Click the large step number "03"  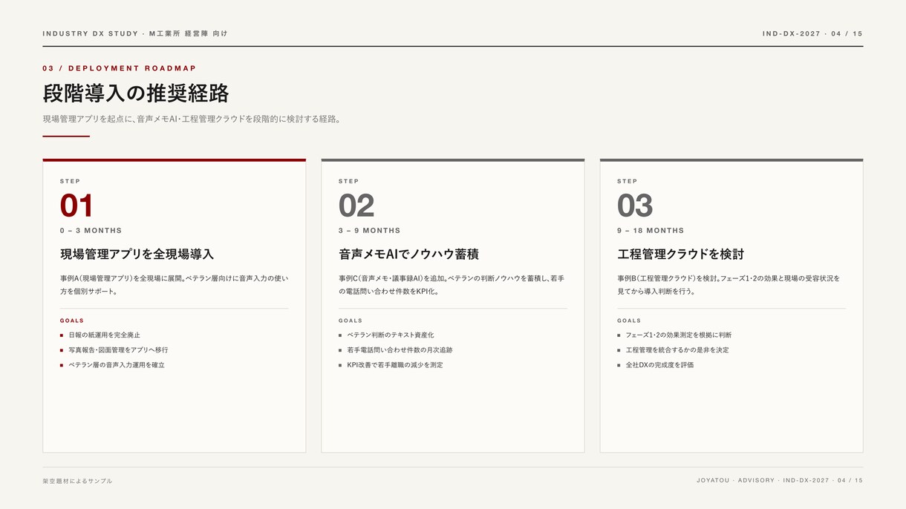tap(635, 206)
